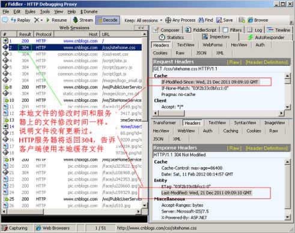Open the File menu
This screenshot has height=233, width=295.
[x=5, y=11]
